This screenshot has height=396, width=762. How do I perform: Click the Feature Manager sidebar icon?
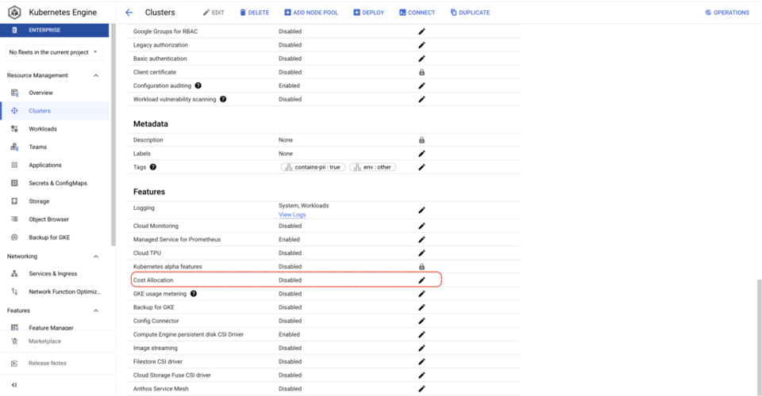point(14,328)
